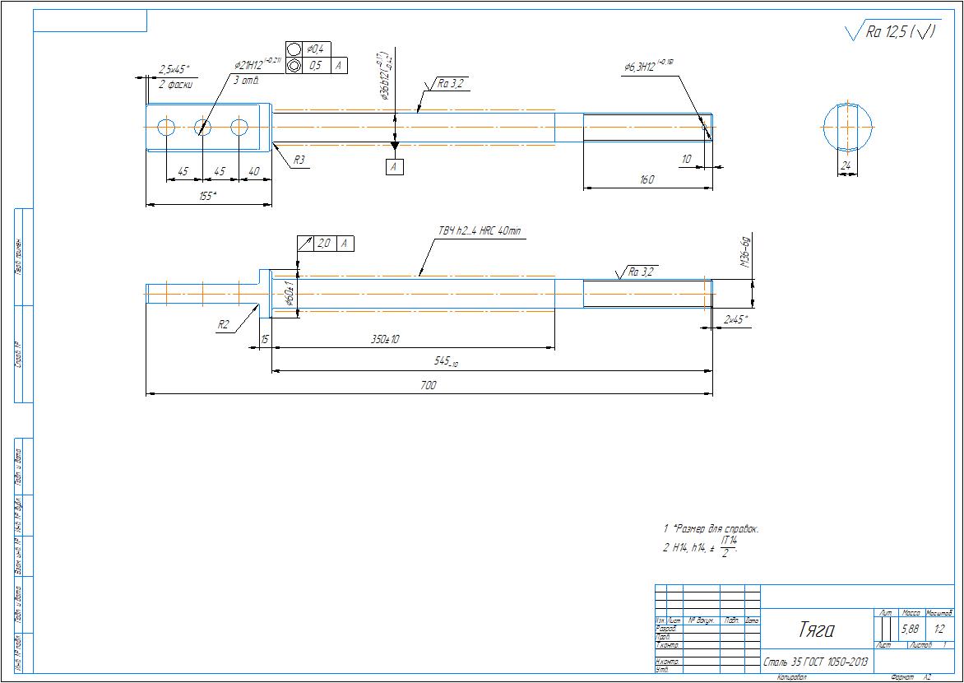The width and height of the screenshot is (964, 683).
Task: Click the M36-6g thread designation
Action: click(745, 253)
